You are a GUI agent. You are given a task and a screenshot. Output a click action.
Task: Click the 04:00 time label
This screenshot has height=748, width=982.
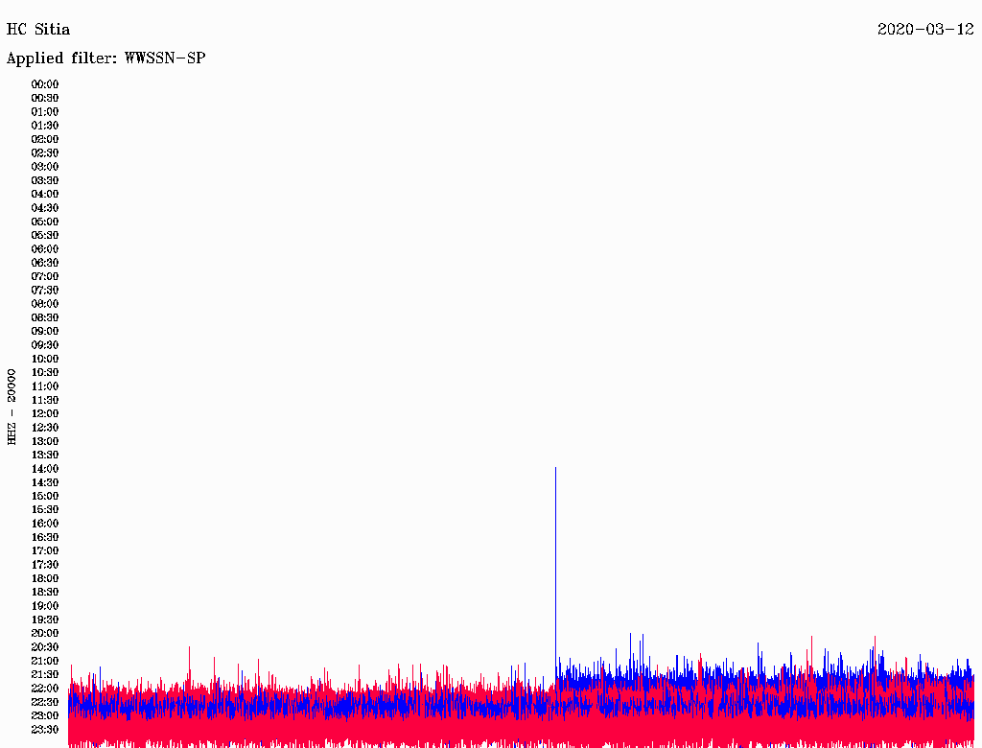(x=45, y=195)
